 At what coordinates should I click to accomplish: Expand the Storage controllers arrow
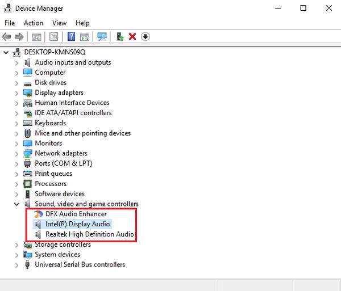(x=16, y=245)
